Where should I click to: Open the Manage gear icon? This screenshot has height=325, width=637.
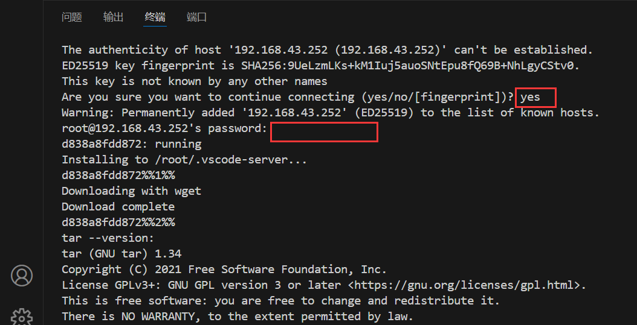click(22, 317)
